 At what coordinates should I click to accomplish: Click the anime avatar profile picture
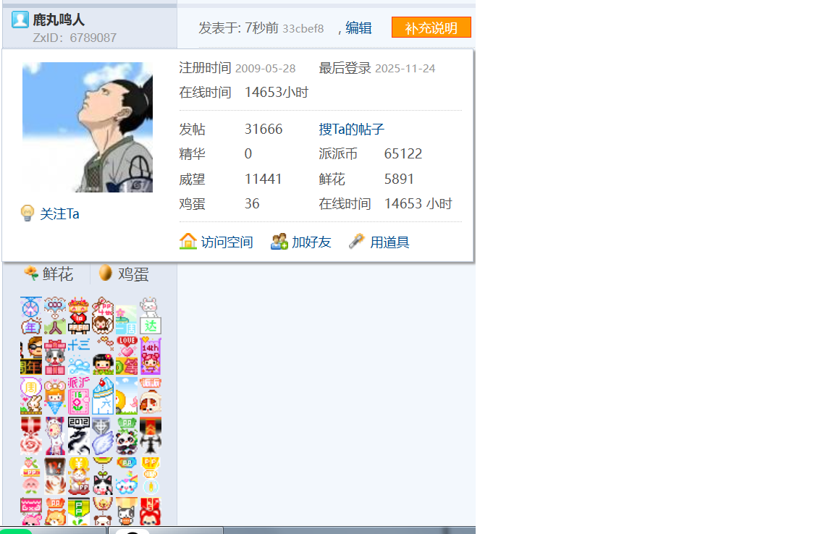[x=88, y=127]
